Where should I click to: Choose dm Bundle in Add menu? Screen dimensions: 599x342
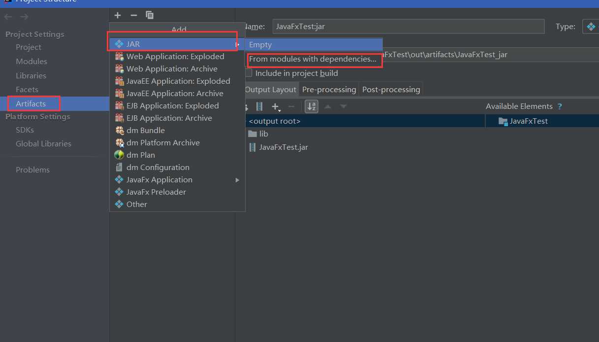(x=177, y=130)
